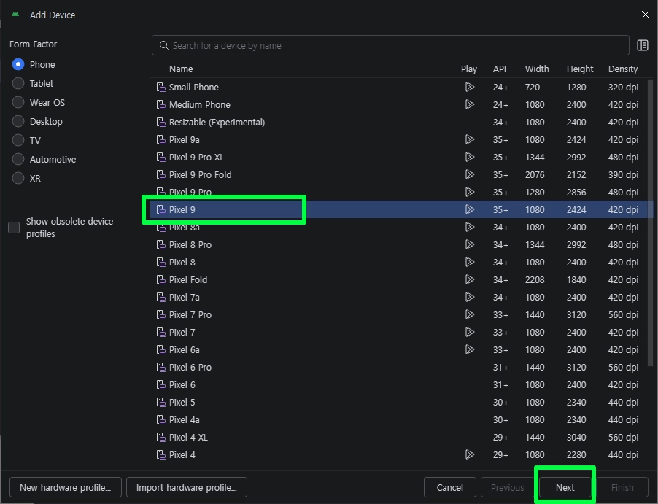Sort by the Width column header
The width and height of the screenshot is (658, 504).
tap(537, 69)
